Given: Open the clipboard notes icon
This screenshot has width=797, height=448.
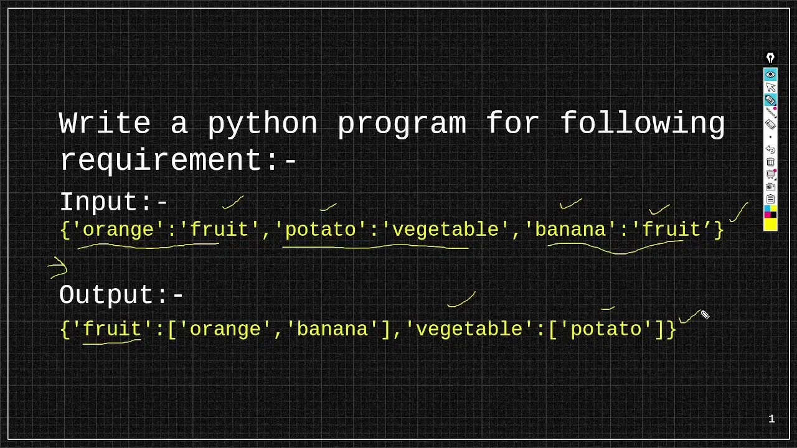Looking at the screenshot, I should [x=770, y=198].
